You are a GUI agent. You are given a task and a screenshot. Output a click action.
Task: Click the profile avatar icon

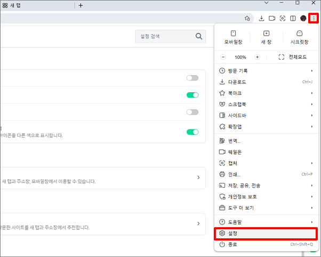coord(303,19)
